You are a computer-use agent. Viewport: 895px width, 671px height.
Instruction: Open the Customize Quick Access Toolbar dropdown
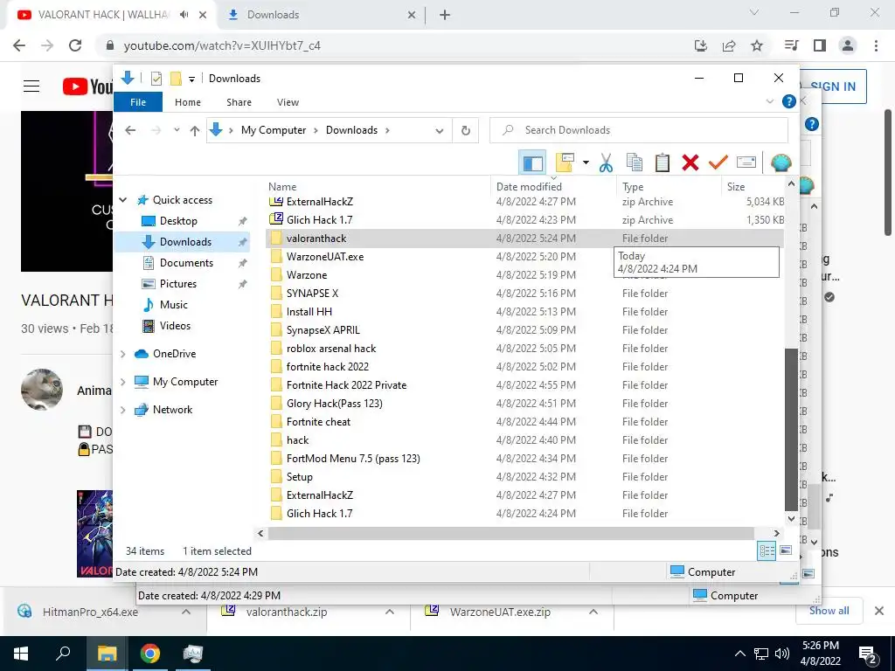191,80
